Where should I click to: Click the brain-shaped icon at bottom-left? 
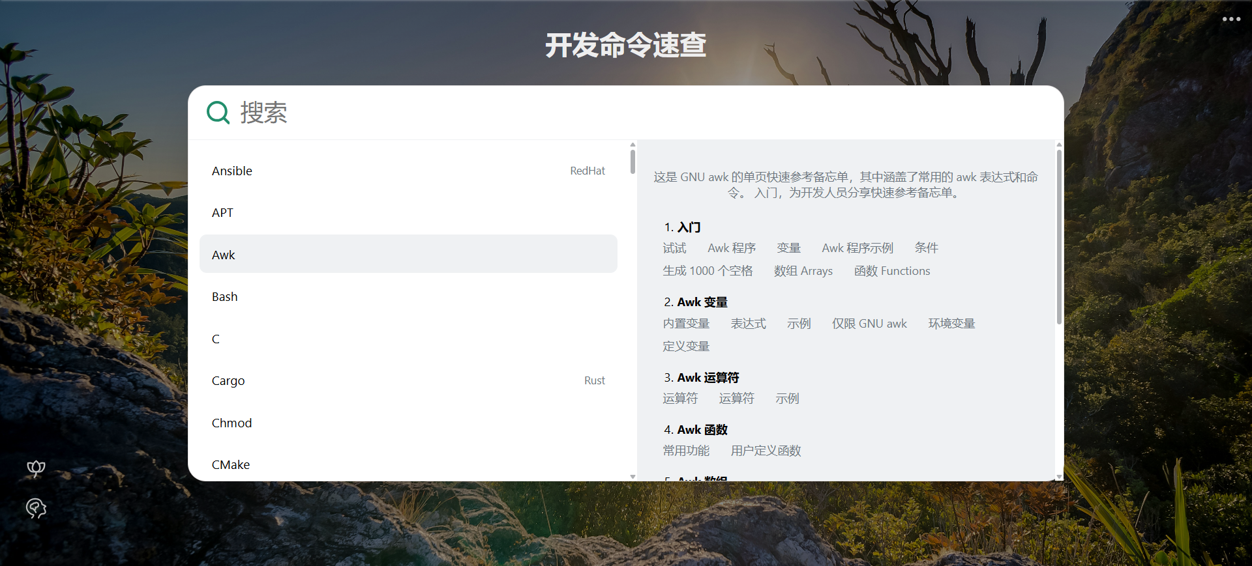[x=36, y=509]
